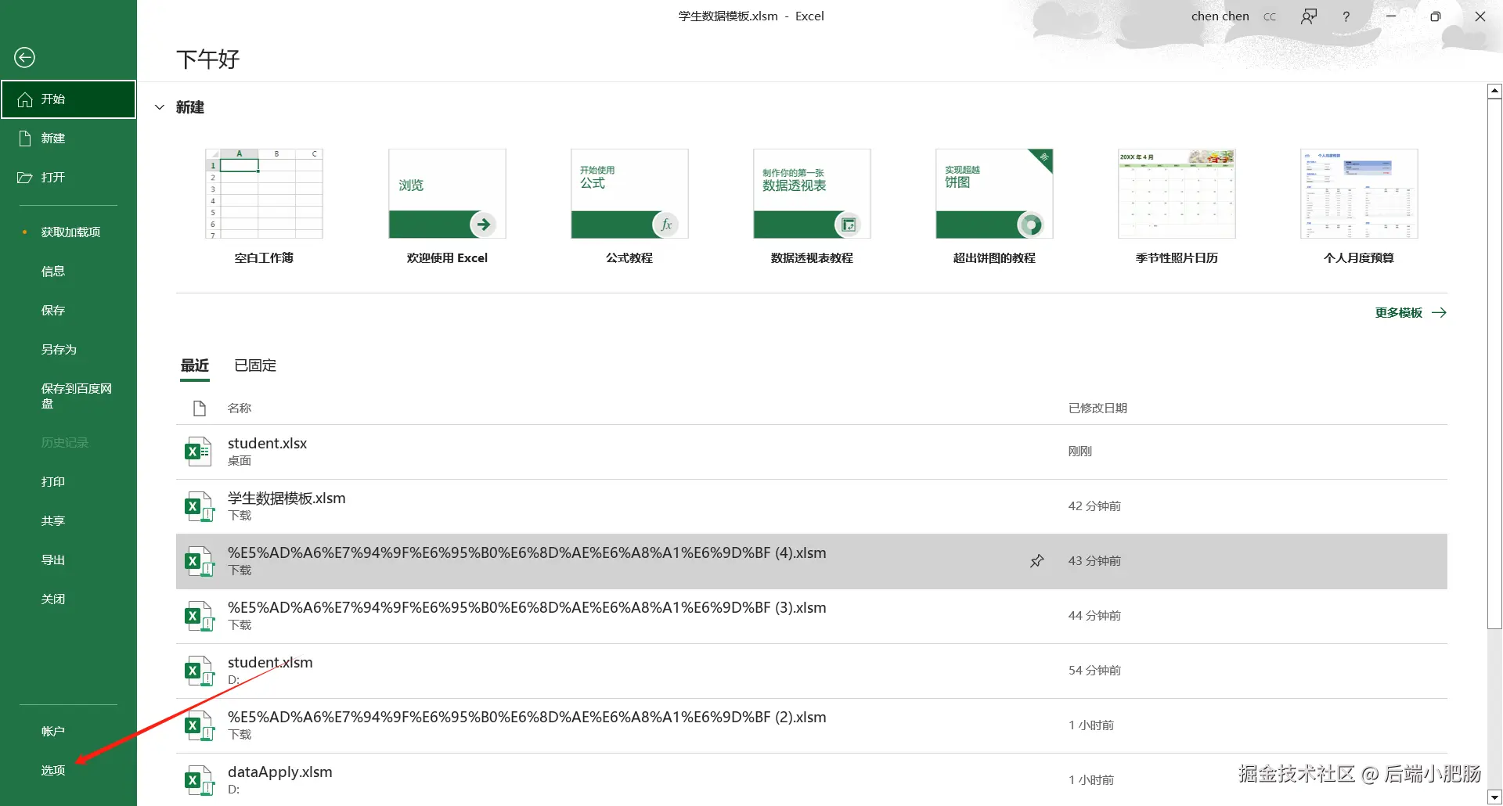Open the encoded file ending (2).xlsm

[812, 726]
